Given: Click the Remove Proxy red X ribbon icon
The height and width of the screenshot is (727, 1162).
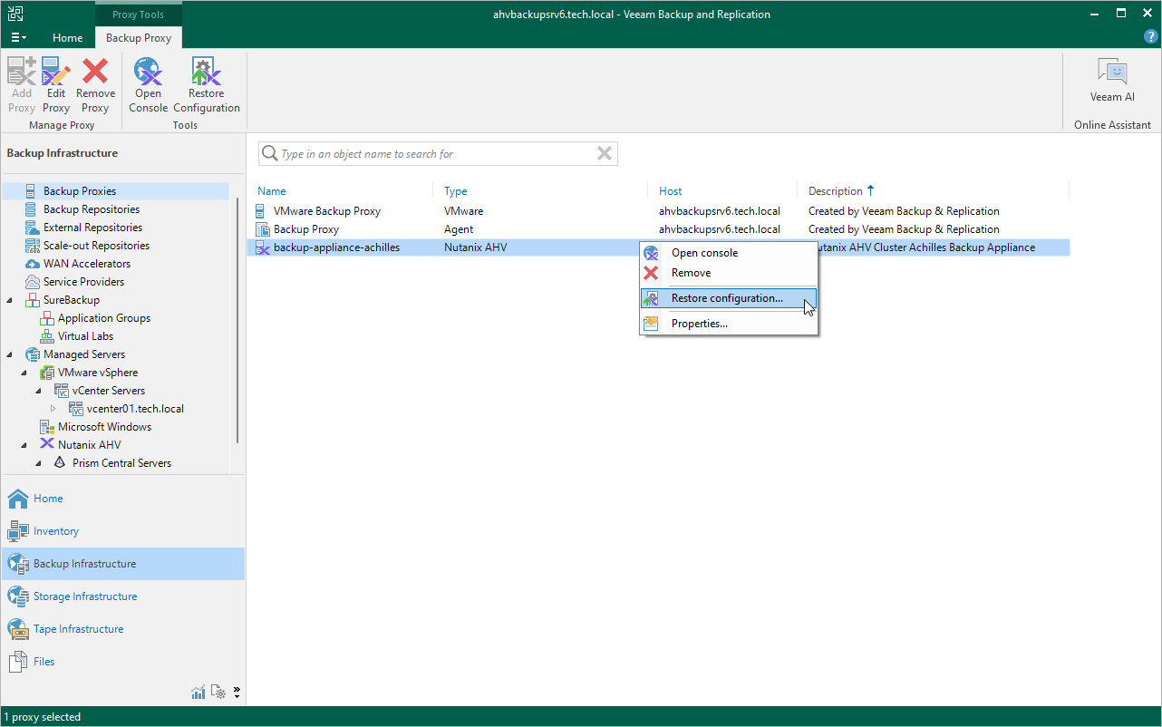Looking at the screenshot, I should (x=95, y=73).
